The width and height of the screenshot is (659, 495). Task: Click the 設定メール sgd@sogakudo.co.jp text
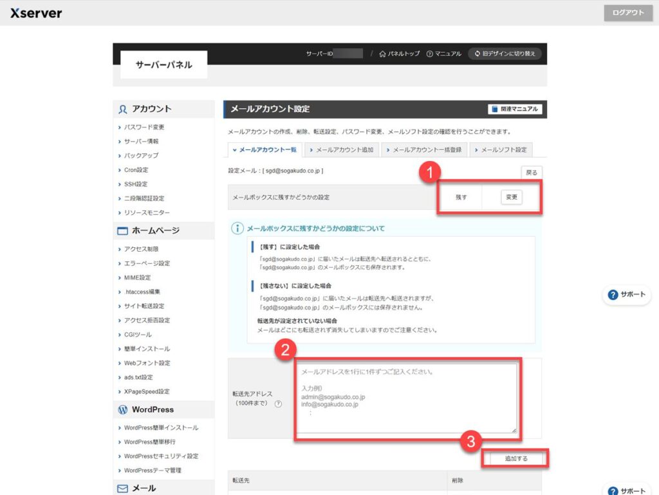275,171
